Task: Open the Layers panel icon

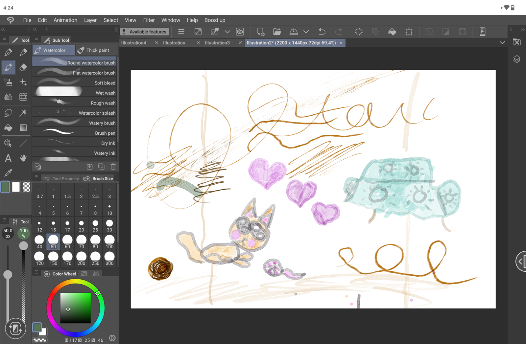Action: tap(516, 59)
